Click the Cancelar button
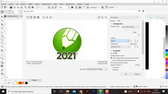Screen dimensions: 168x94 tap(136, 74)
